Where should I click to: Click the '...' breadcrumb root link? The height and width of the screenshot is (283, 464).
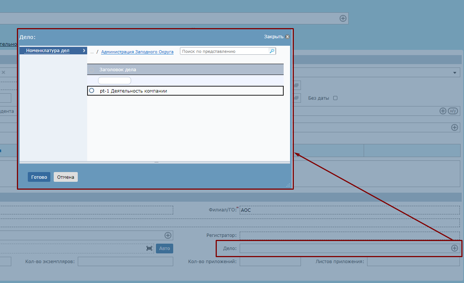(92, 52)
